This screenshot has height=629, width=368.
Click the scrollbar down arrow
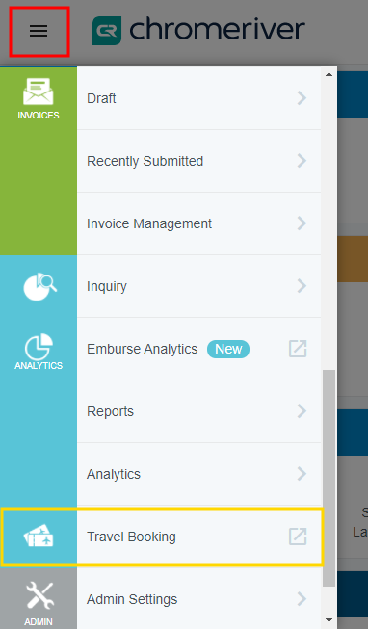[x=329, y=620]
